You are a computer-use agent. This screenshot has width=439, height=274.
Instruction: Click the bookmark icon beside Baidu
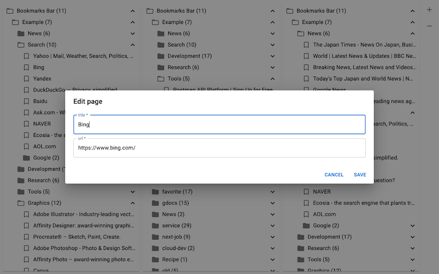point(26,101)
